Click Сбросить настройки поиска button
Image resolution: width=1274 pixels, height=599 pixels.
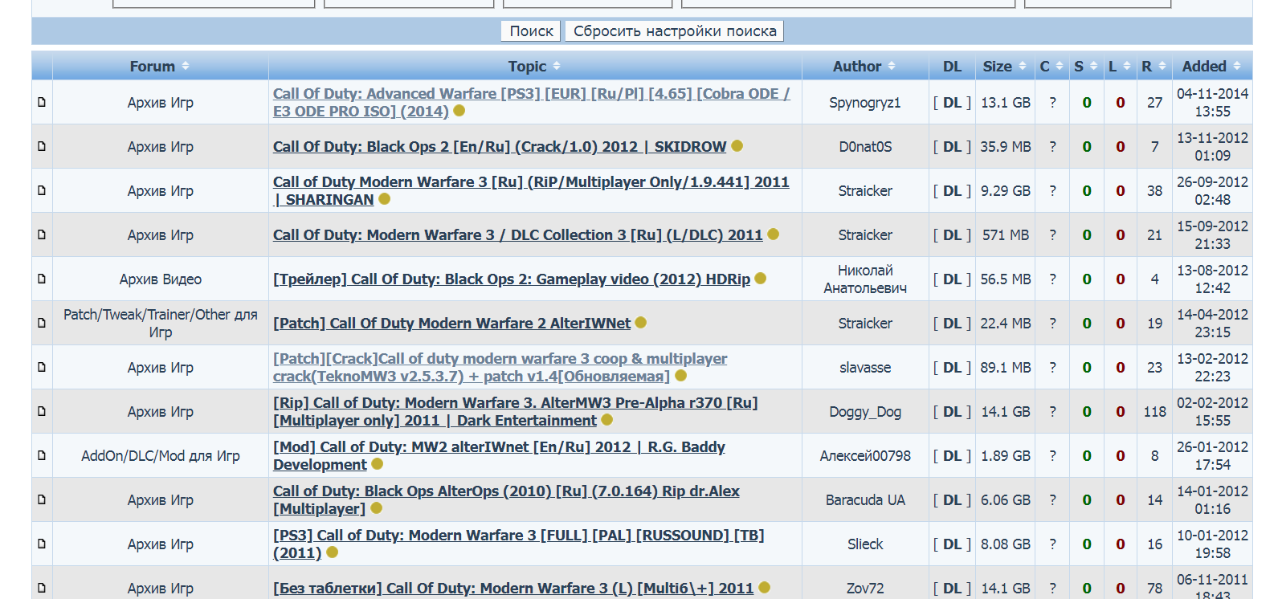point(674,31)
